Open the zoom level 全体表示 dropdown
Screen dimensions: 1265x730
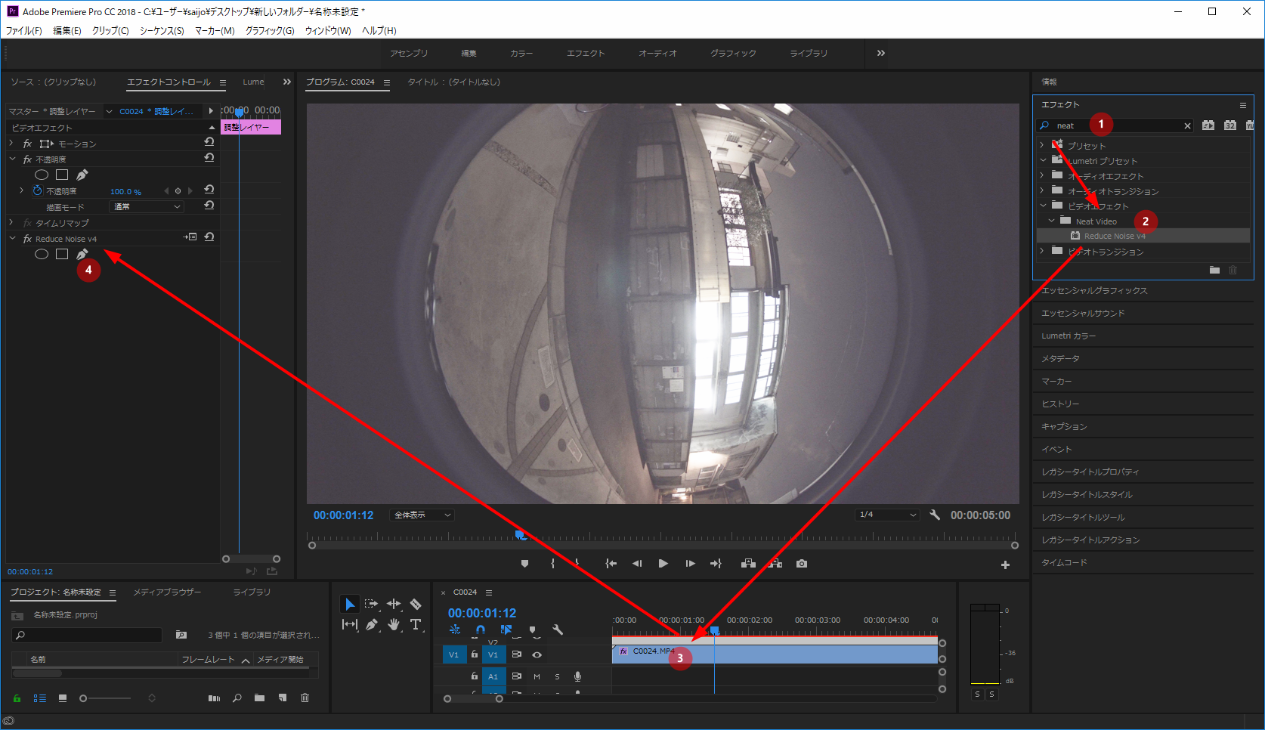[x=422, y=515]
